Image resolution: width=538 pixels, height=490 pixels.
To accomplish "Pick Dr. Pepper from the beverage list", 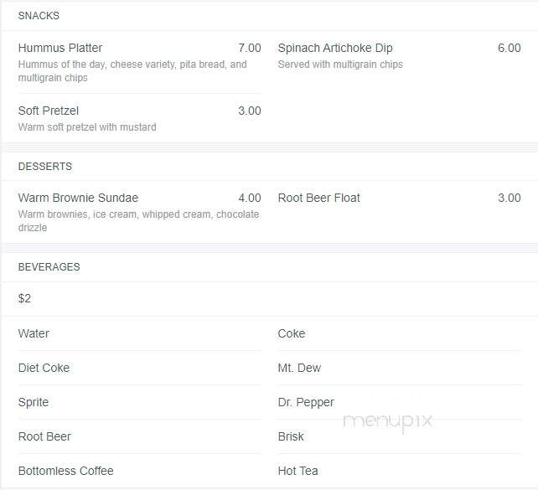I will coord(306,402).
